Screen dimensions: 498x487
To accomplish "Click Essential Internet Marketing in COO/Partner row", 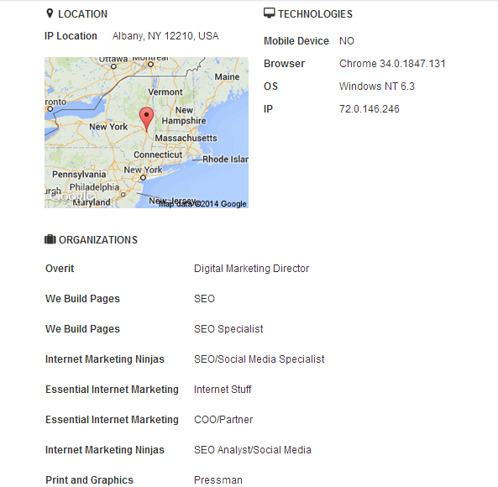I will point(112,420).
